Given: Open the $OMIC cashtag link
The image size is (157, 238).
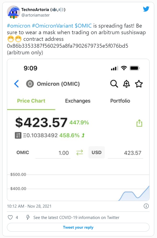Looking at the screenshot, I should click(83, 26).
